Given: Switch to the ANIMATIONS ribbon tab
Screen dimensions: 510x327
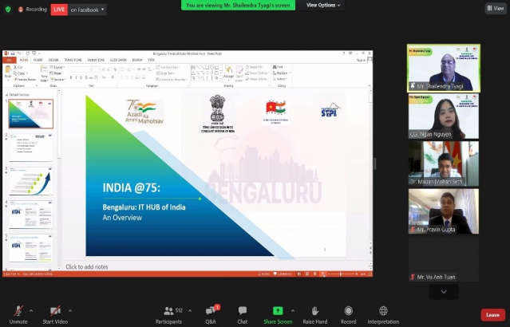Looking at the screenshot, I should click(96, 60).
